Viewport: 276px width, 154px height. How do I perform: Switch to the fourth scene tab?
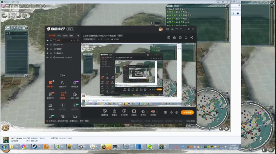(x=71, y=35)
